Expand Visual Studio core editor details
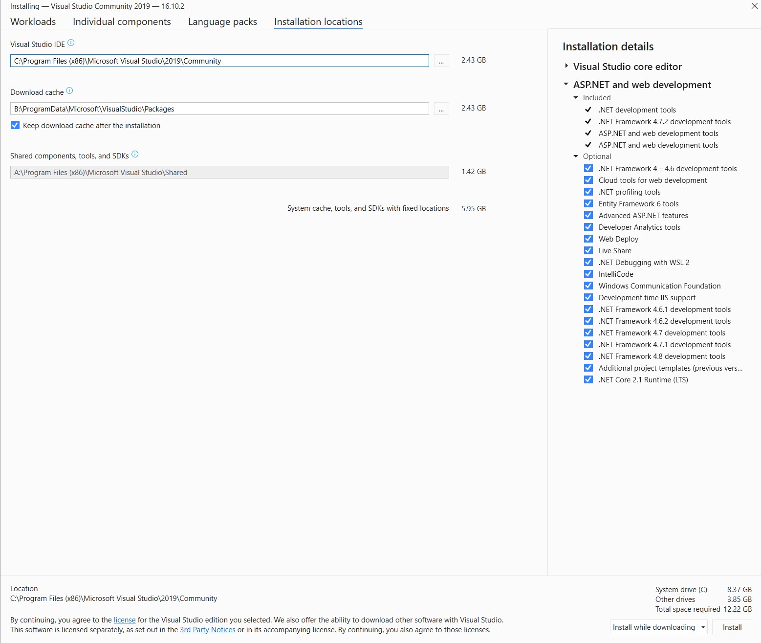This screenshot has width=761, height=643. (x=566, y=66)
